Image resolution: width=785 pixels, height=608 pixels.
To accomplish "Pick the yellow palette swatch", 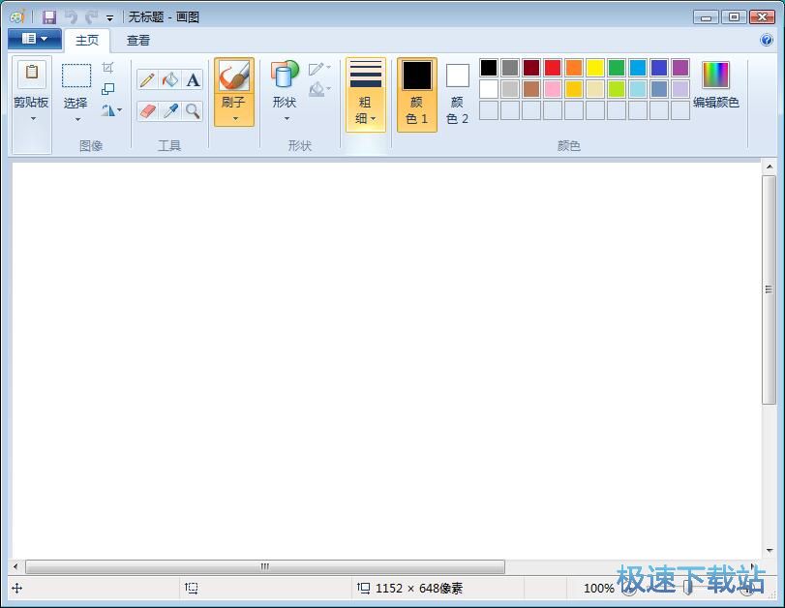I will coord(595,68).
